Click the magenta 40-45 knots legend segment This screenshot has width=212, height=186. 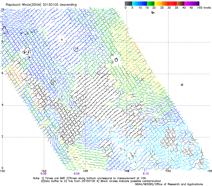188,3
